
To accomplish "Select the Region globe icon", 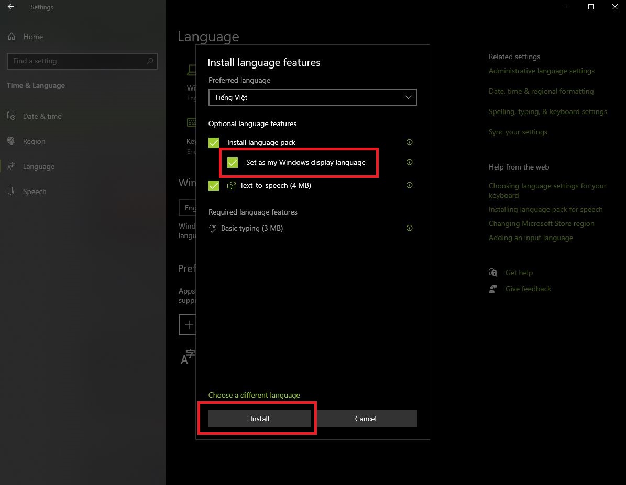I will pos(11,141).
